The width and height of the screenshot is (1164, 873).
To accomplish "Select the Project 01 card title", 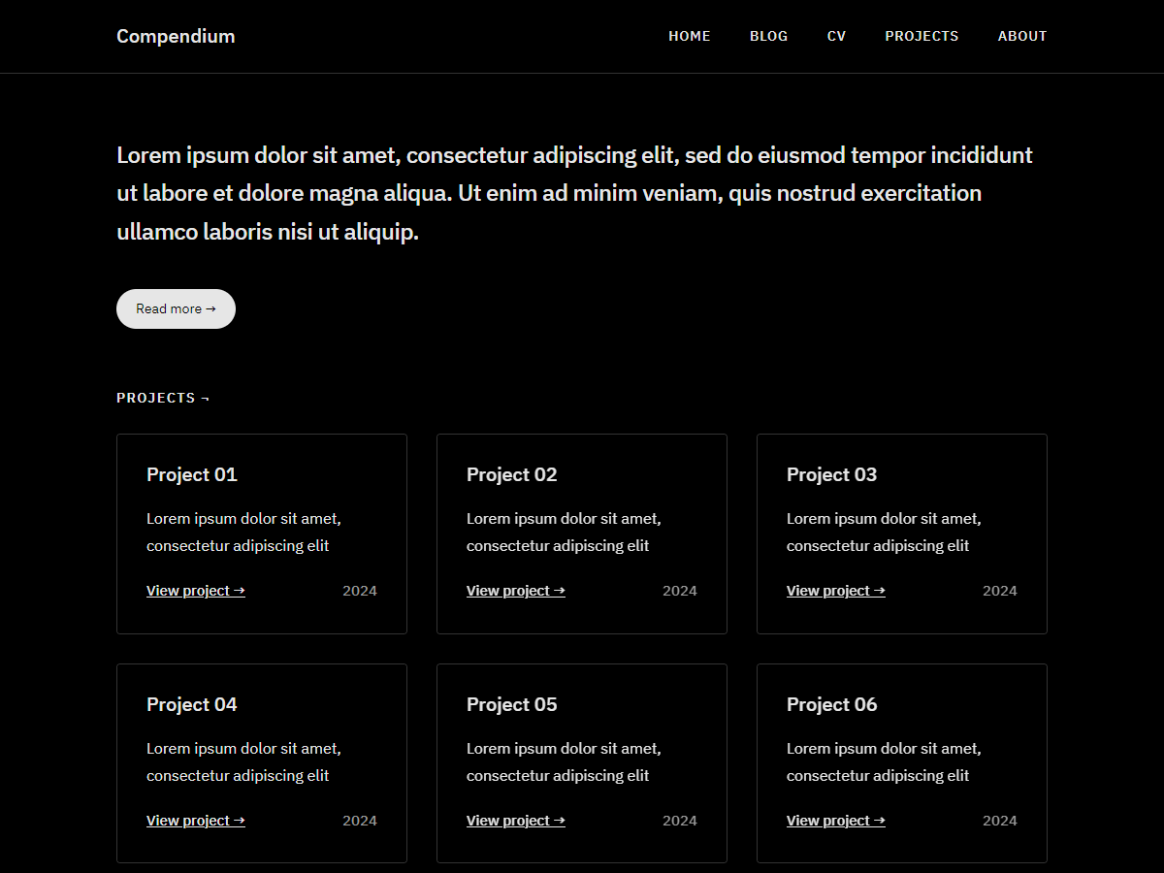I will [191, 474].
